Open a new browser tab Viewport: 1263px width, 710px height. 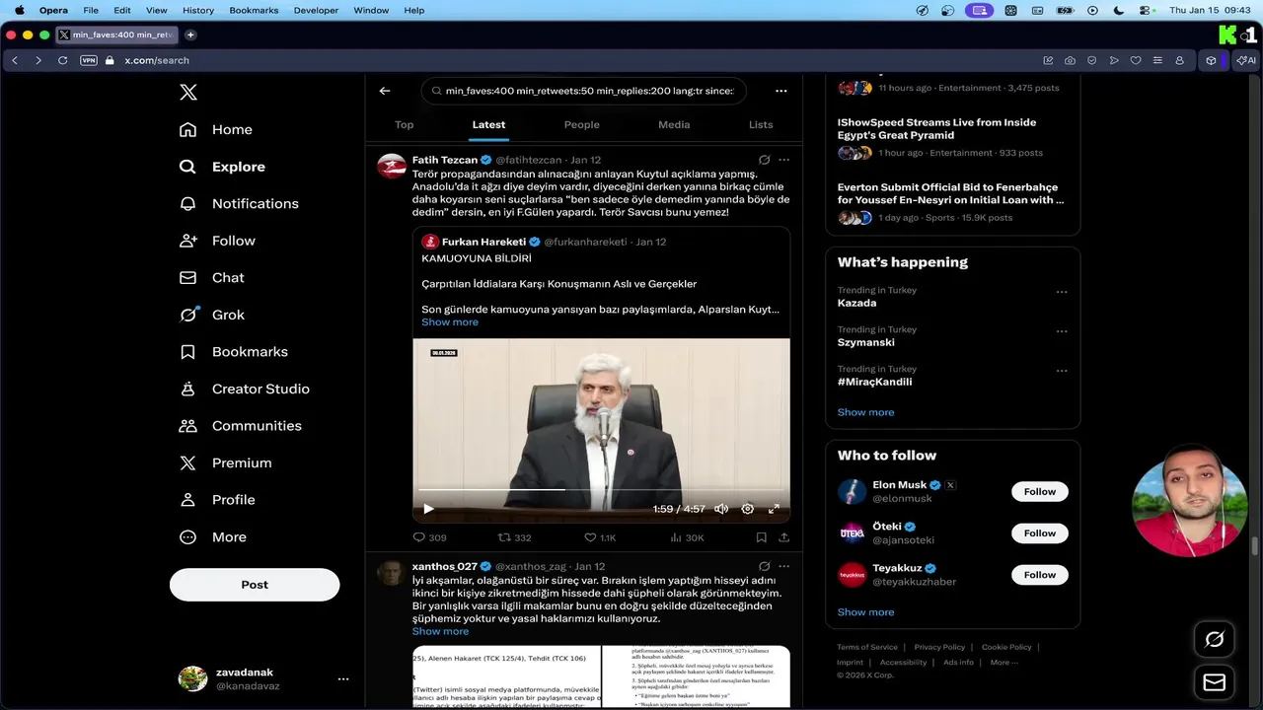(190, 35)
